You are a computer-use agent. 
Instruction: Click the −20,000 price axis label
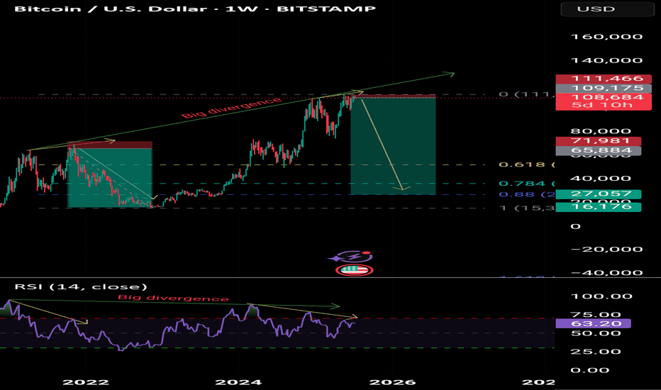pos(606,249)
